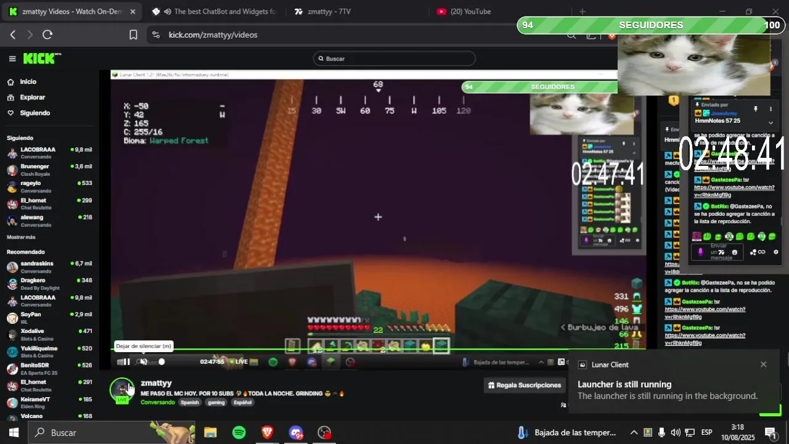Open Brunenger's Clash Royale channel
789x444 pixels.
[49, 170]
